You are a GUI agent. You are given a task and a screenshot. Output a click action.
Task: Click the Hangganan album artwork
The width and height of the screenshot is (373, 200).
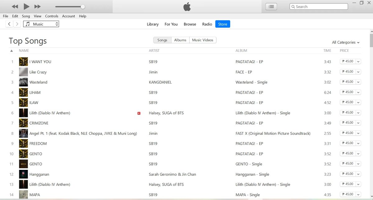[23, 174]
